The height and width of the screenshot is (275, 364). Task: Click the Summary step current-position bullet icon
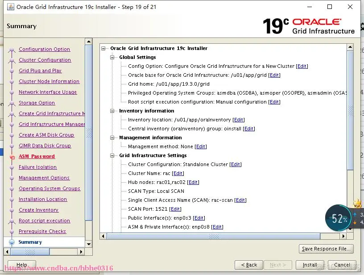point(12,242)
